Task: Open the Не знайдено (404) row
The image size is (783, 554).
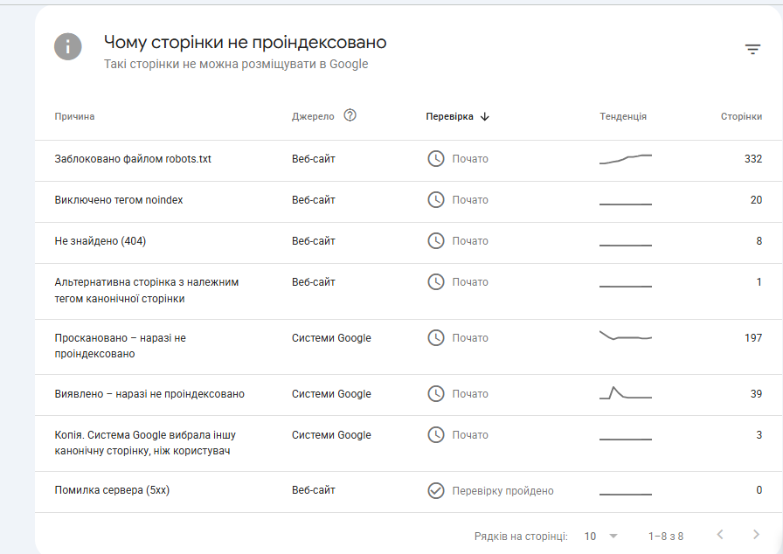Action: (408, 243)
